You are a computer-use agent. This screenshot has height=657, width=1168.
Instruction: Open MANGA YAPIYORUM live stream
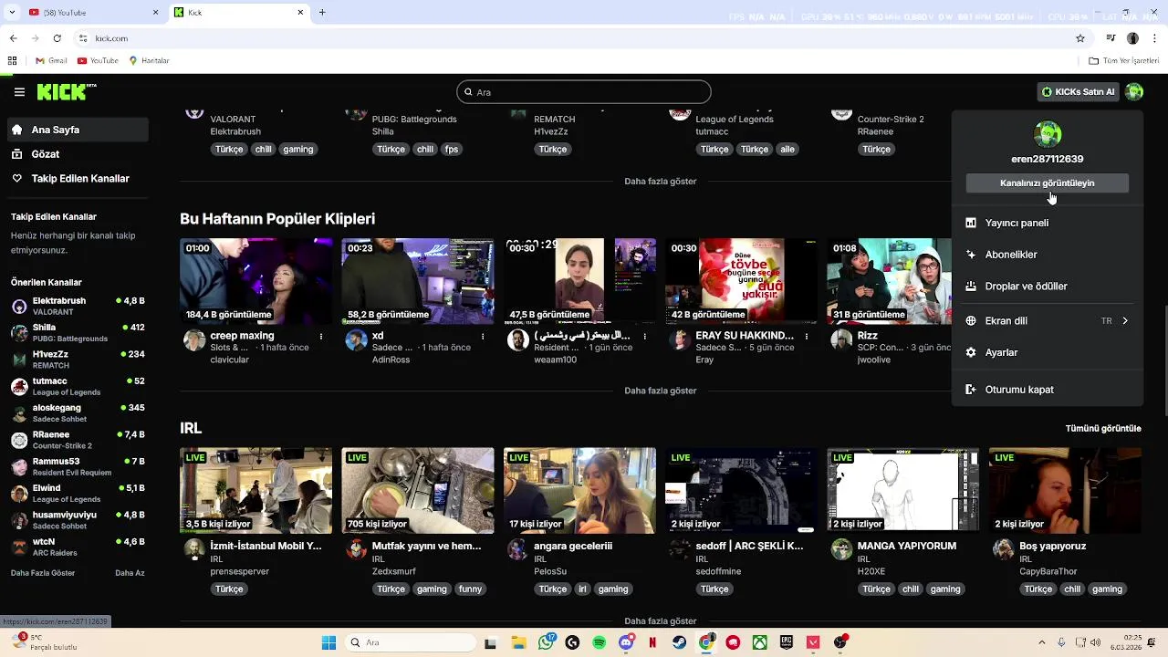(x=903, y=490)
